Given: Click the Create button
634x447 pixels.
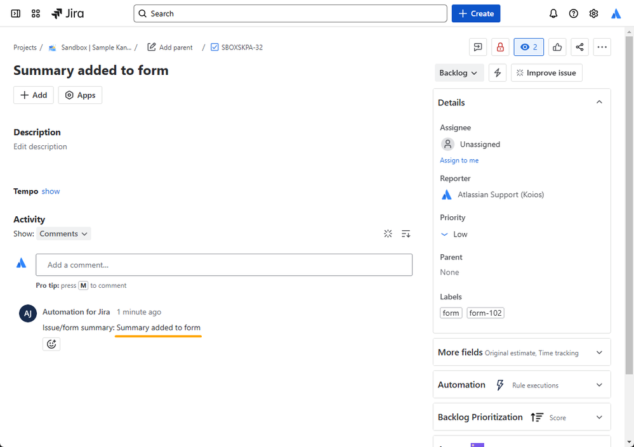Looking at the screenshot, I should tap(476, 13).
